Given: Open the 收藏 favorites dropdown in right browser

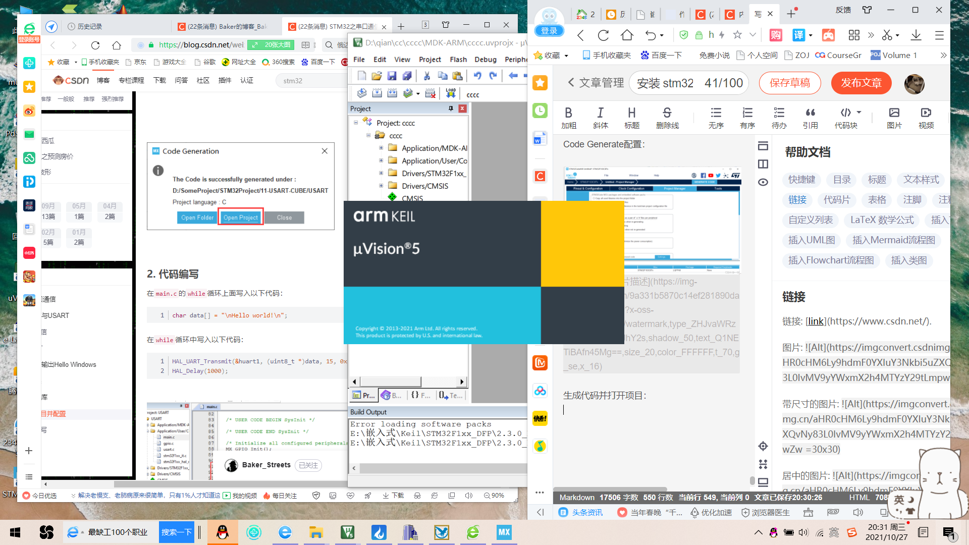Looking at the screenshot, I should 566,56.
